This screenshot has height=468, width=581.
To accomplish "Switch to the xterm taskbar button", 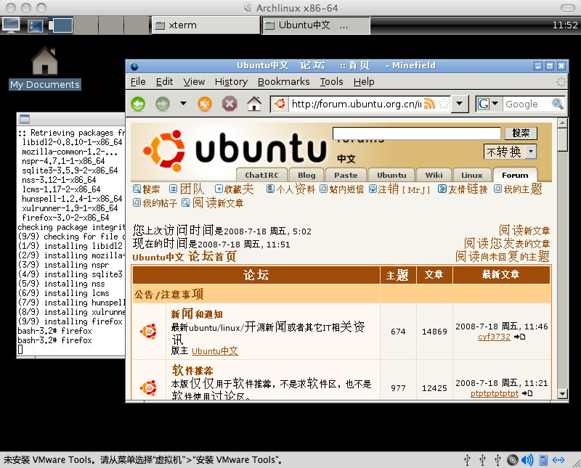I will pyautogui.click(x=206, y=25).
